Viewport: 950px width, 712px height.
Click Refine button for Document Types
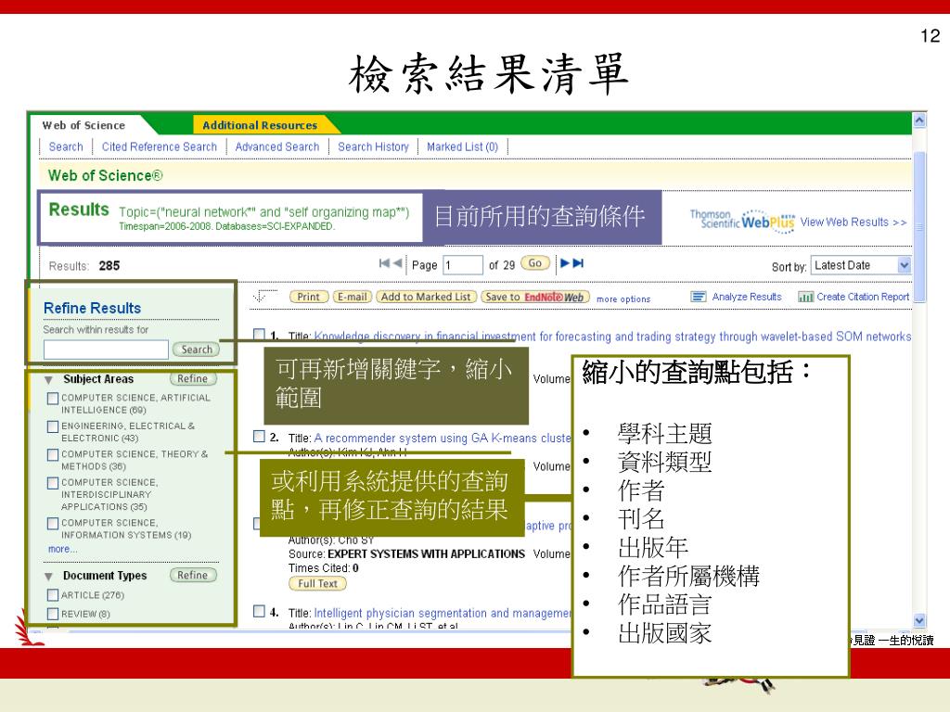[193, 575]
